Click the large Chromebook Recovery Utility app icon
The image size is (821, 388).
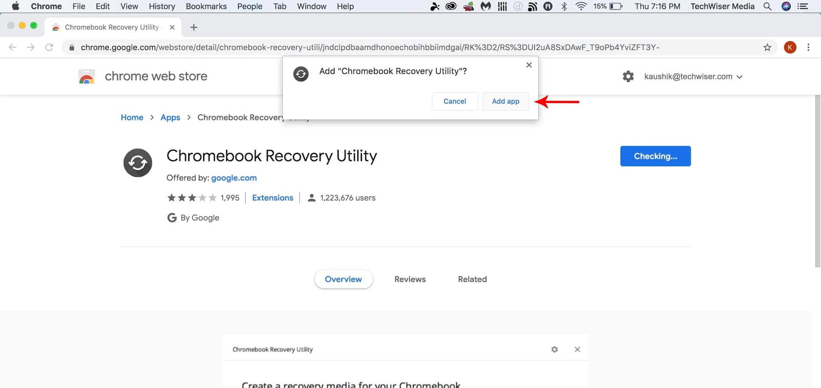click(138, 163)
